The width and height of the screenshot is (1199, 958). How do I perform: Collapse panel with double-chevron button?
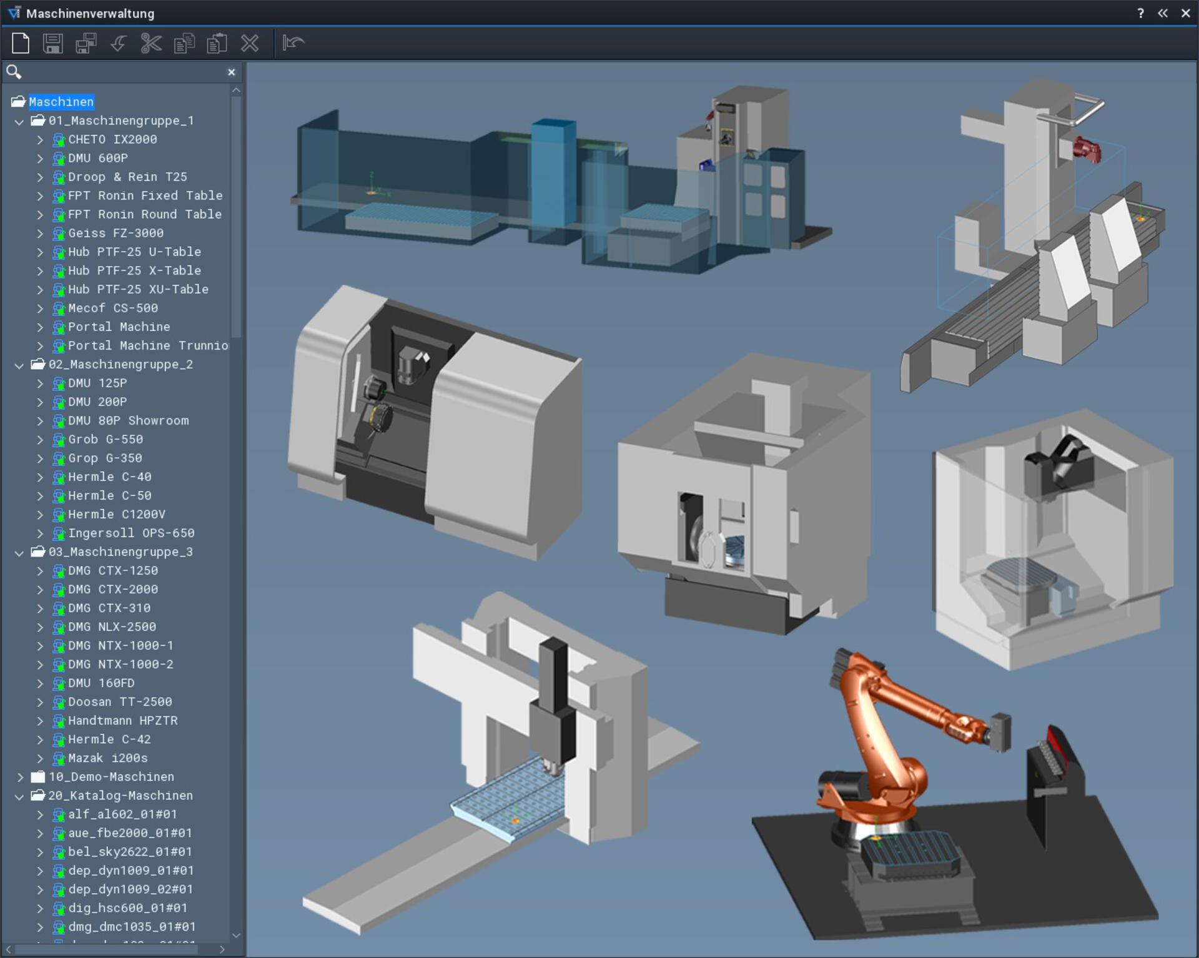[1163, 13]
